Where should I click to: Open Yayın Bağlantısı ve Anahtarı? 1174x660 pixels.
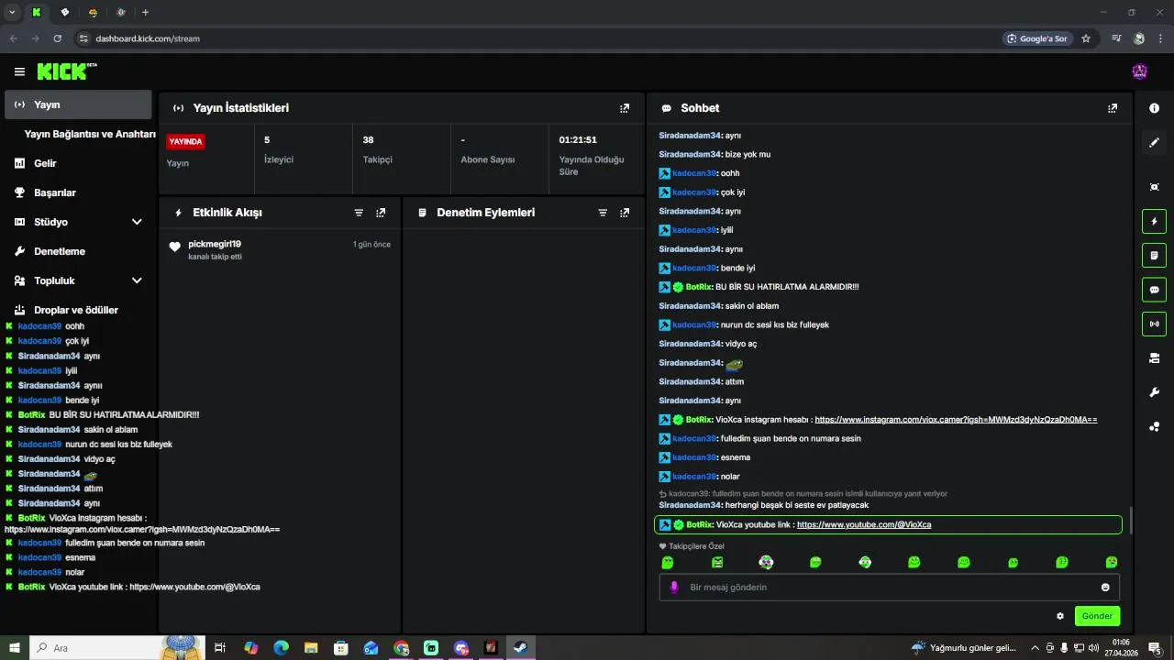click(x=90, y=134)
